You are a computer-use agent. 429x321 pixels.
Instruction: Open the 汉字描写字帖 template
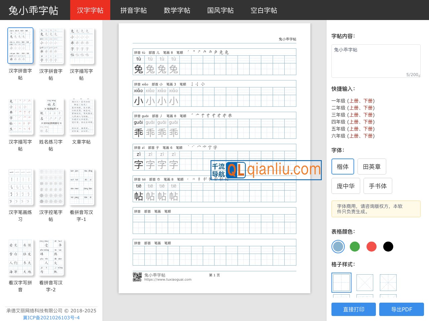tap(81, 46)
